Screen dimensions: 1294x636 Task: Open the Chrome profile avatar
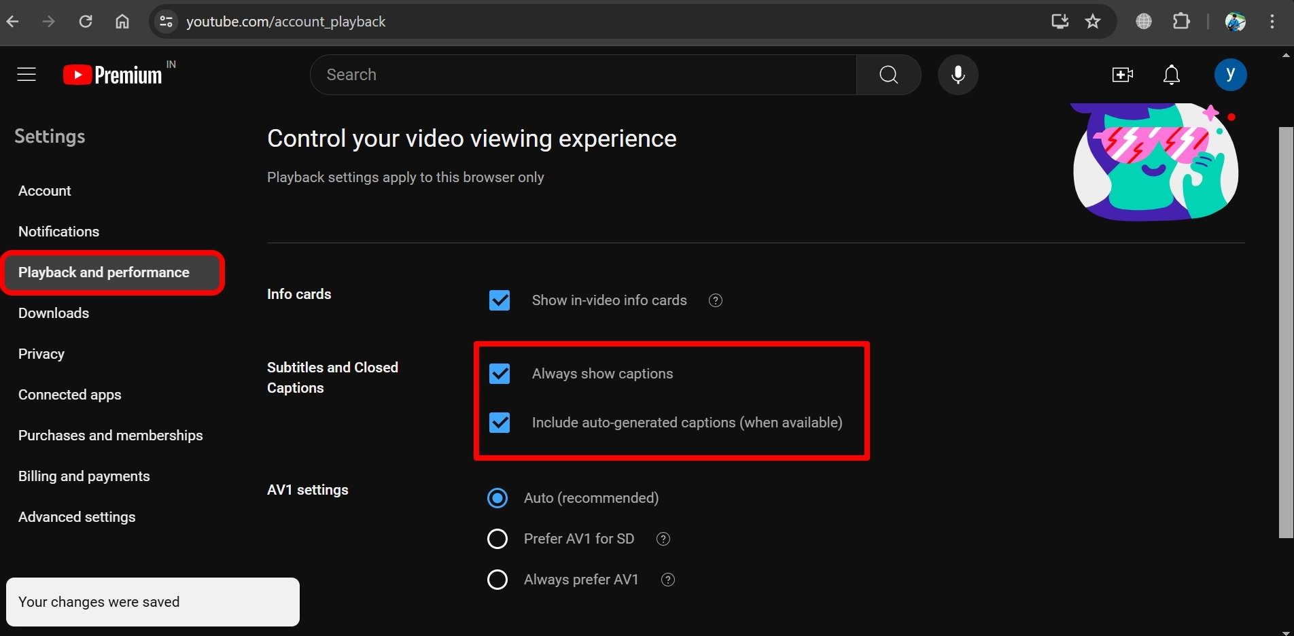[1236, 22]
